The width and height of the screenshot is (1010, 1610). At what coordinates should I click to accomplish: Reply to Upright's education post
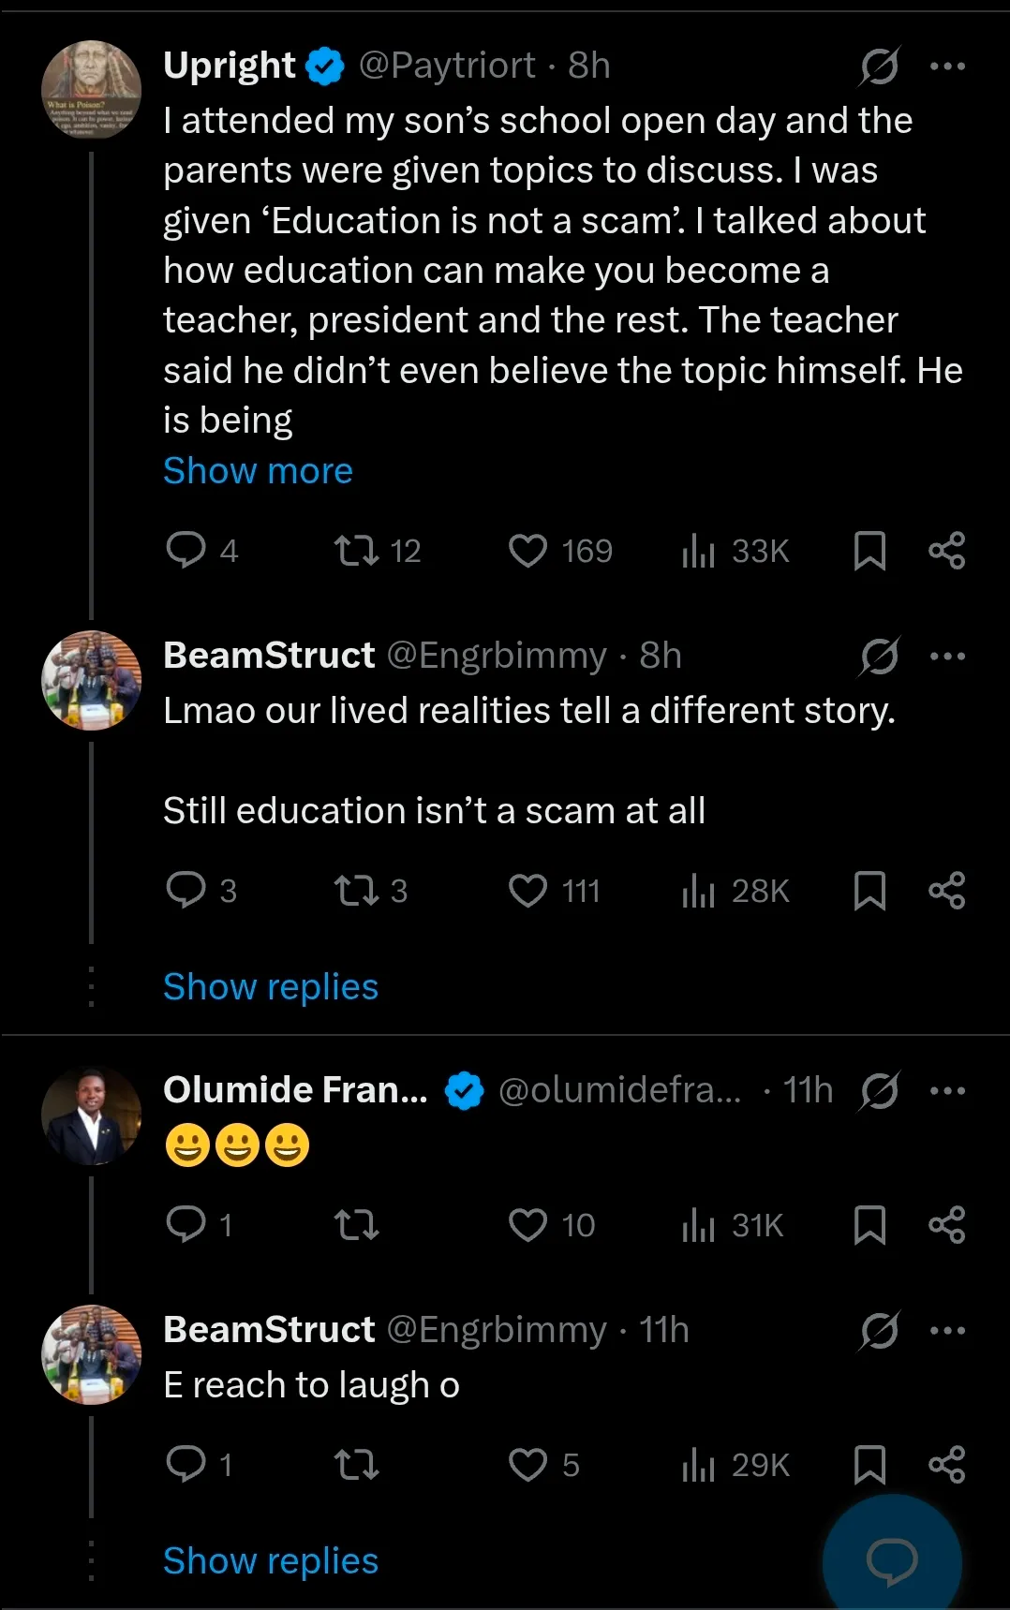186,551
